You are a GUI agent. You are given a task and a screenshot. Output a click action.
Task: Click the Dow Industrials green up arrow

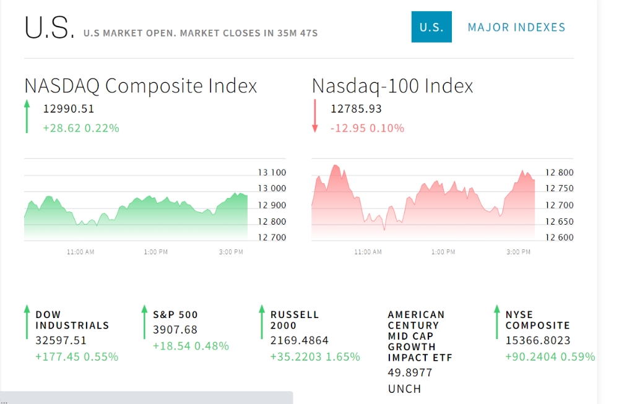pyautogui.click(x=27, y=322)
